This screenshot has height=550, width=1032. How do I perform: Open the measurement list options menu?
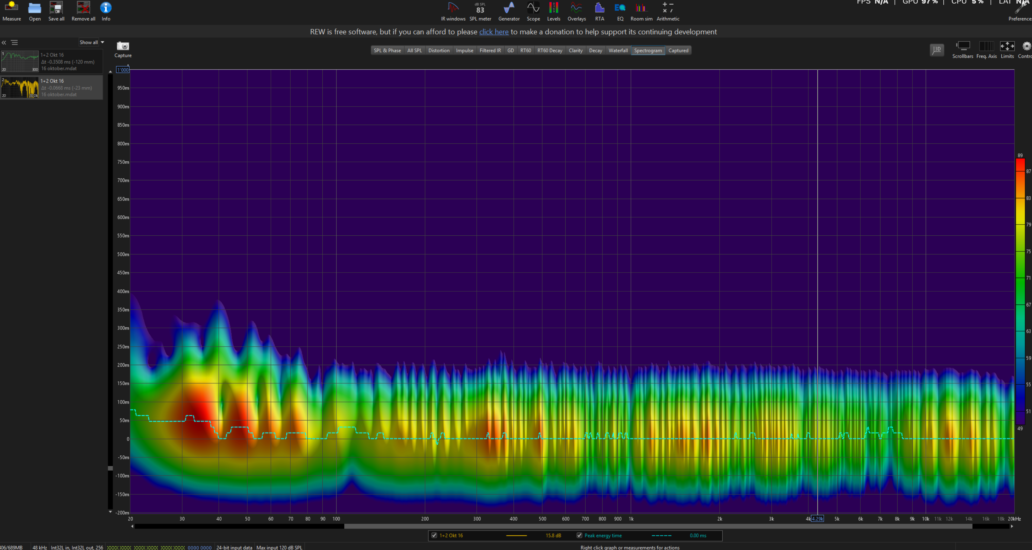pos(14,43)
